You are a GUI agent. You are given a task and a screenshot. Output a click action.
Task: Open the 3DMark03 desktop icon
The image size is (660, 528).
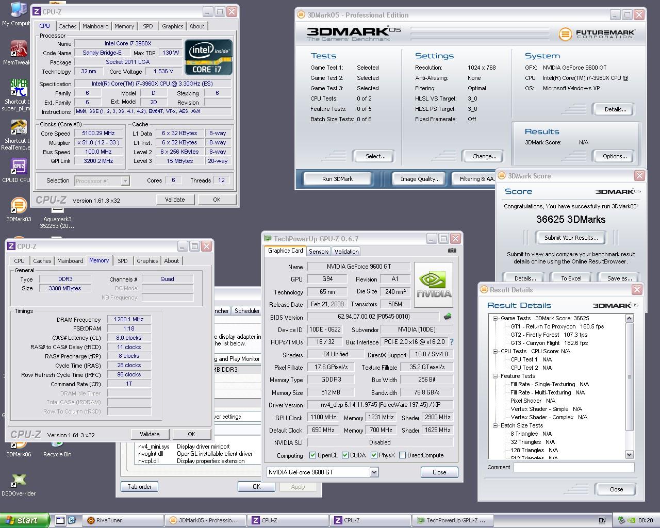click(19, 206)
